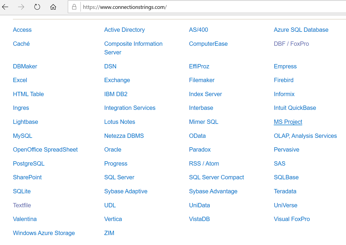This screenshot has width=346, height=245.
Task: Open the SQLite link
Action: pos(22,191)
